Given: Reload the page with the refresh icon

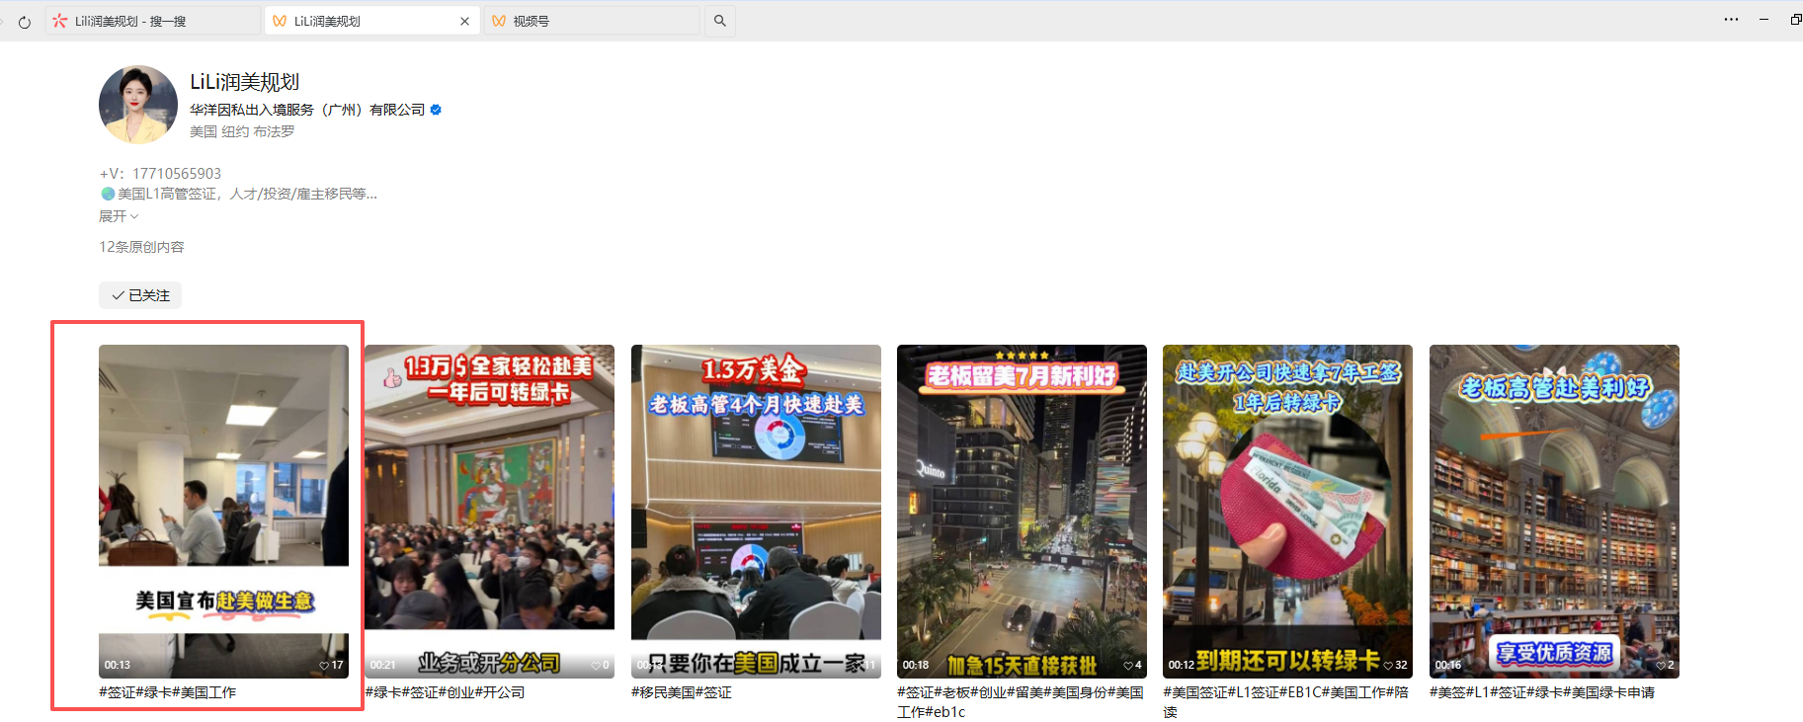Looking at the screenshot, I should click(25, 21).
